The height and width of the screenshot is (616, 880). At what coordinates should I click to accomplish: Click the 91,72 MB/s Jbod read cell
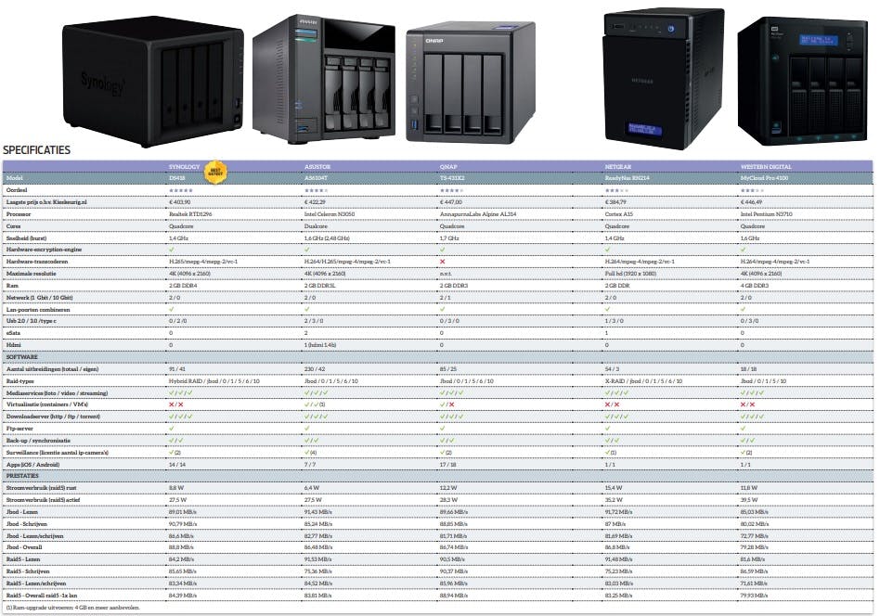click(618, 512)
